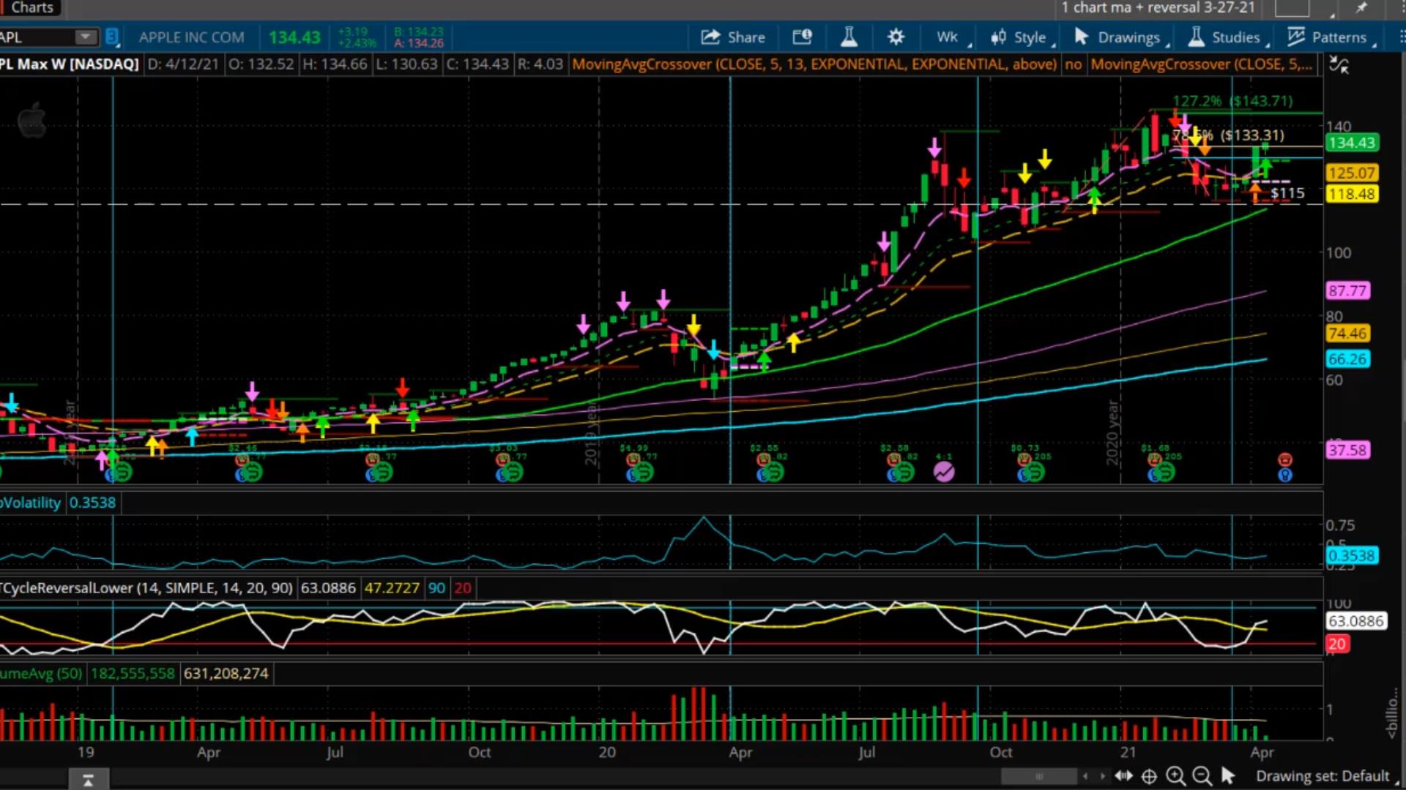Click the scroll right arrow on time axis
This screenshot has width=1406, height=790.
click(1102, 776)
